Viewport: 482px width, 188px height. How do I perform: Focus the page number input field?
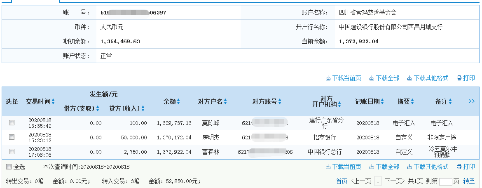click(x=446, y=181)
